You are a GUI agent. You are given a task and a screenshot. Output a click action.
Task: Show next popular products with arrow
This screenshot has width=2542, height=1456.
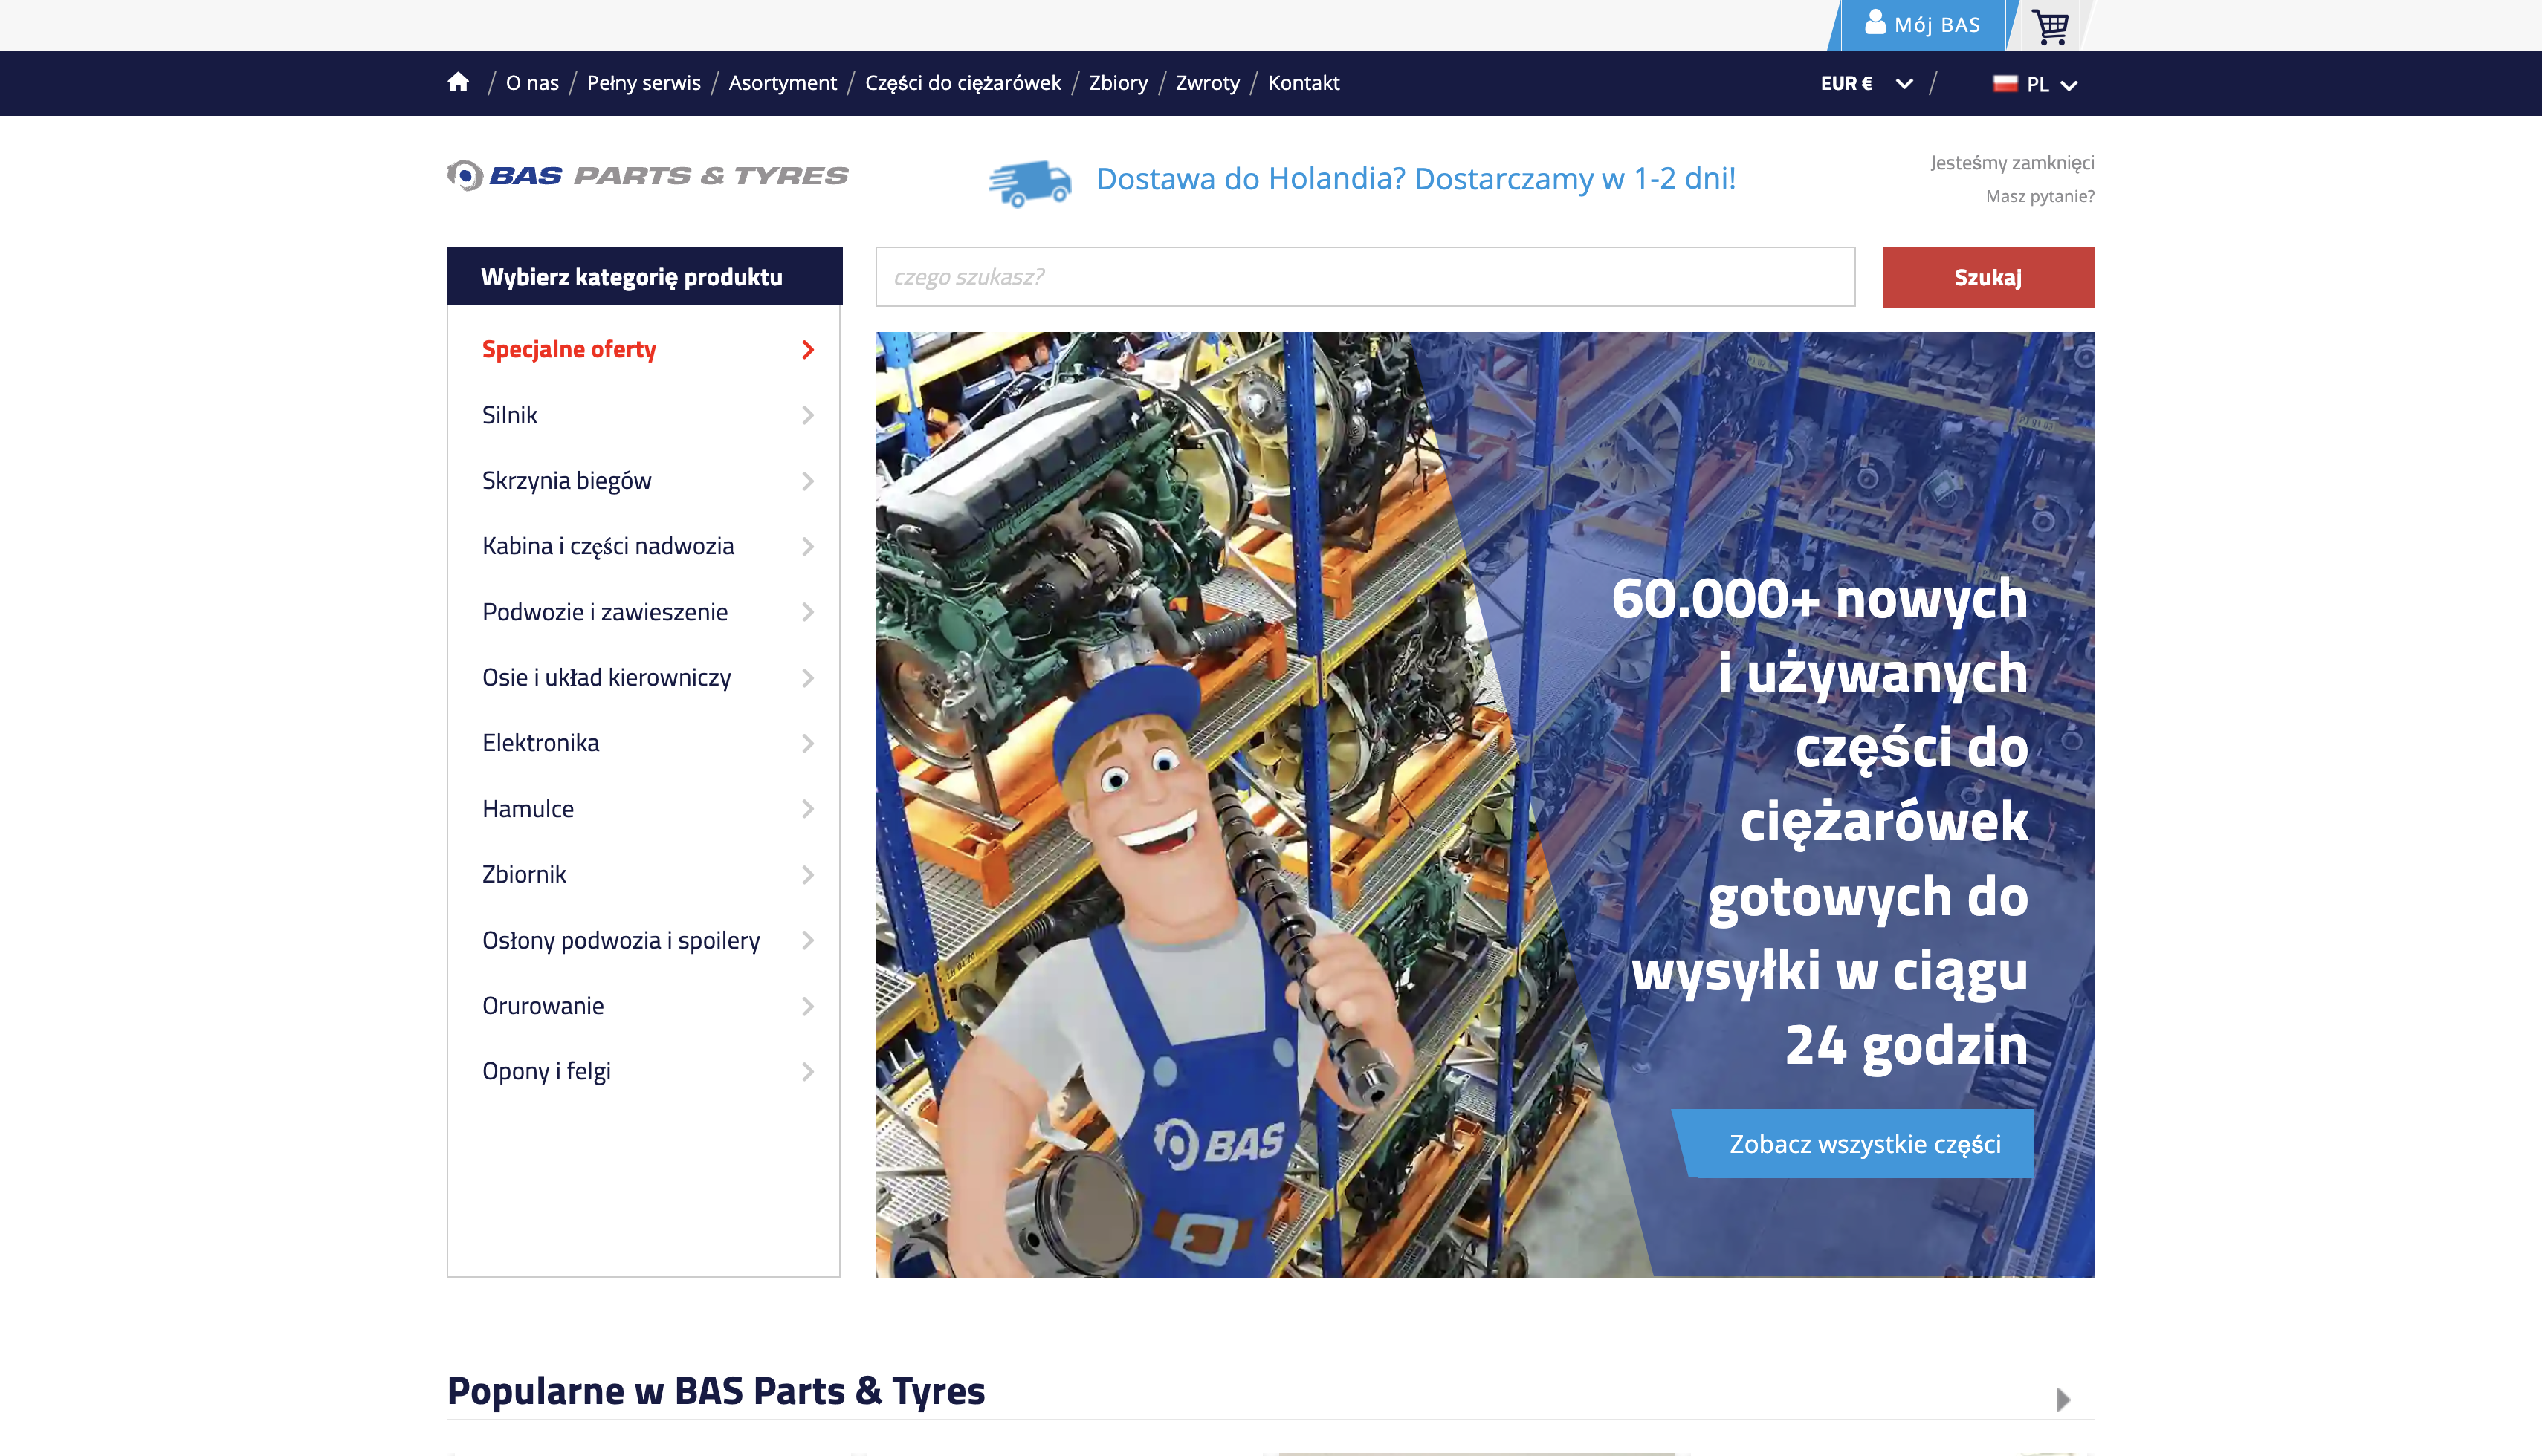2063,1399
